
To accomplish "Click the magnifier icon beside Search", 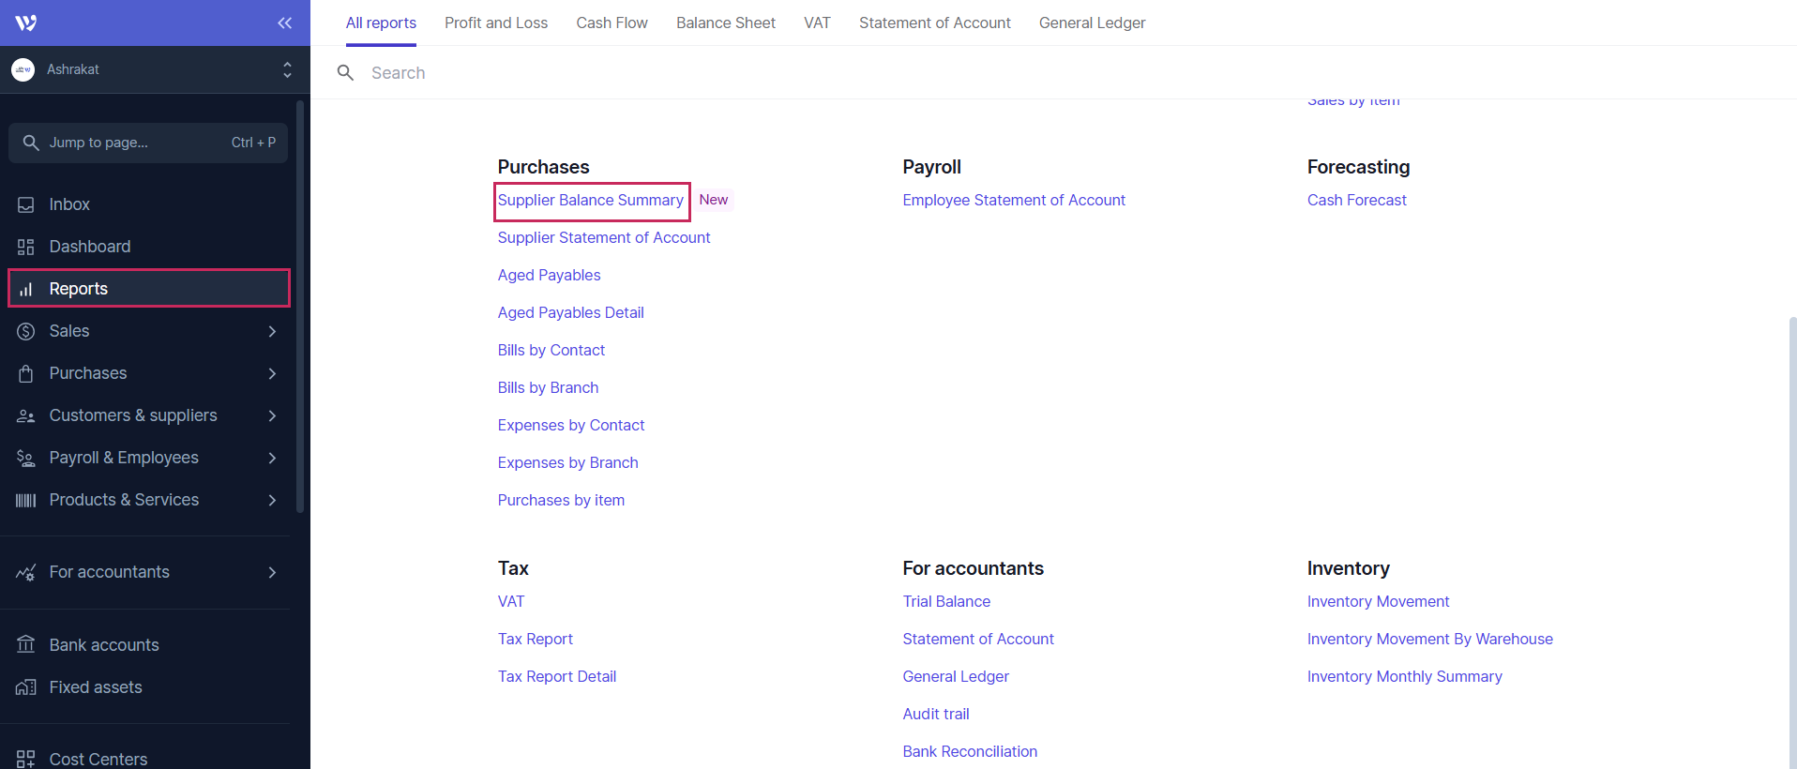I will (x=345, y=73).
